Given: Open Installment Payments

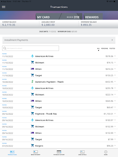Looking at the screenshot, I should [x=59, y=40].
